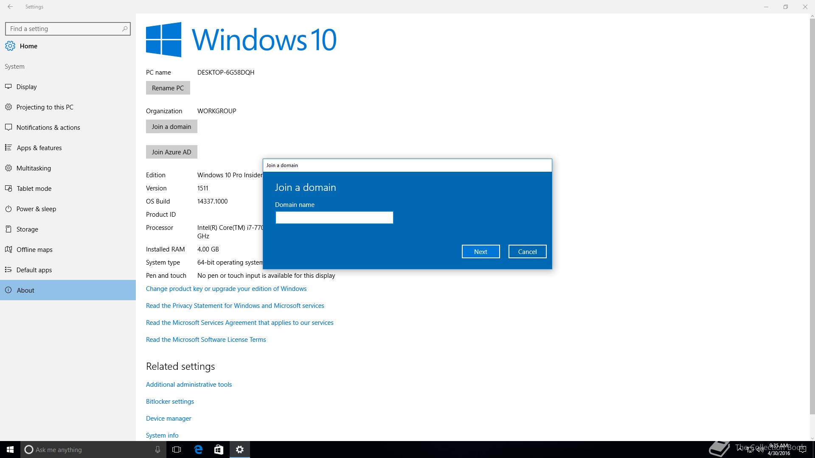
Task: Click the Cortana microphone icon
Action: 157,450
